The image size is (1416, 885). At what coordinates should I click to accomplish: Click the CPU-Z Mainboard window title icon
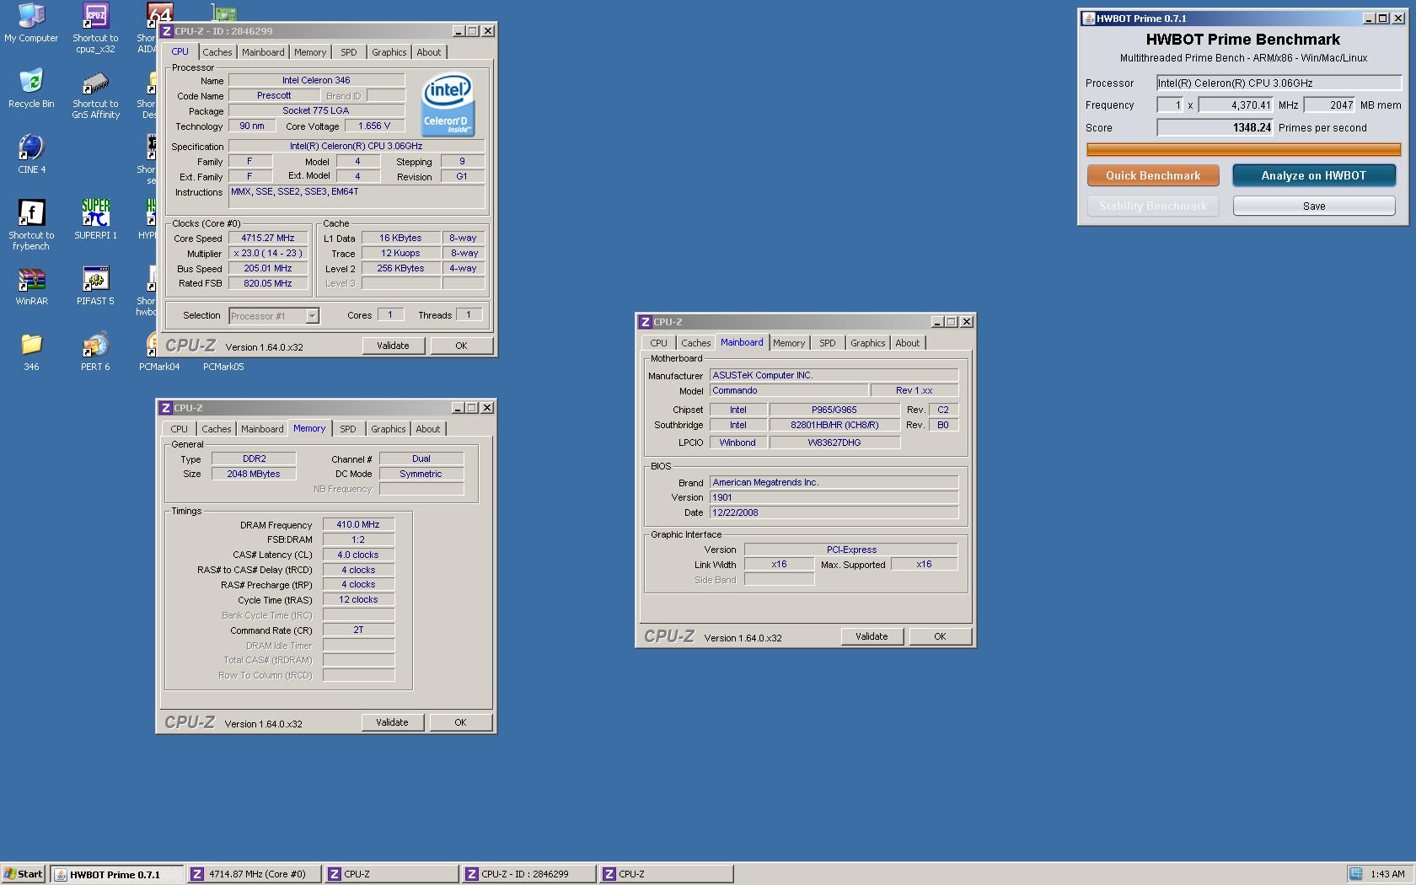tap(645, 322)
